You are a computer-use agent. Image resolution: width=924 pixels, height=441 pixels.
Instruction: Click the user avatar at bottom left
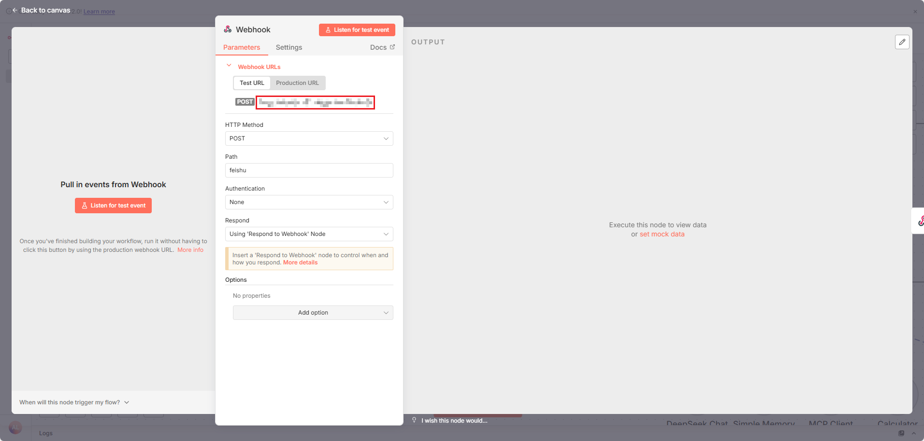(15, 427)
